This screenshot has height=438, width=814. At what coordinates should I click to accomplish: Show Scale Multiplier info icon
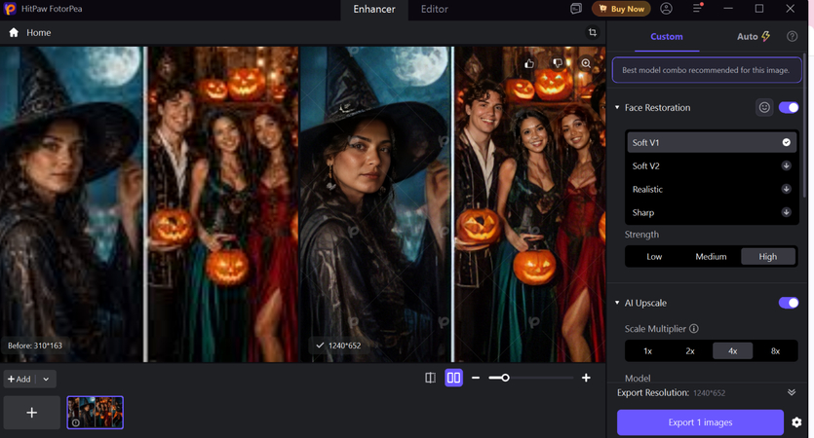coord(693,329)
